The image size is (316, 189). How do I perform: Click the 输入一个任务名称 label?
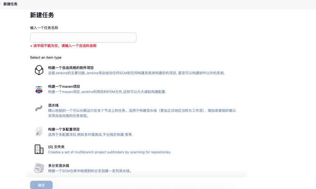(x=44, y=28)
